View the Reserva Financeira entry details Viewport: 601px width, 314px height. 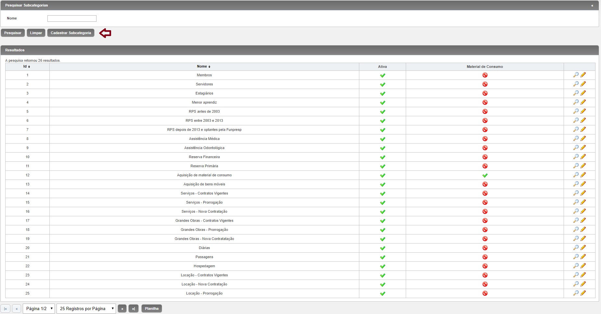pyautogui.click(x=576, y=157)
